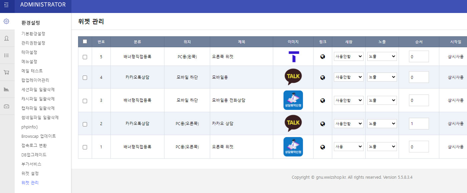Viewport: 467px width, 193px height.
Task: Open the 새창 dropdown for widget number 1
Action: pos(349,146)
